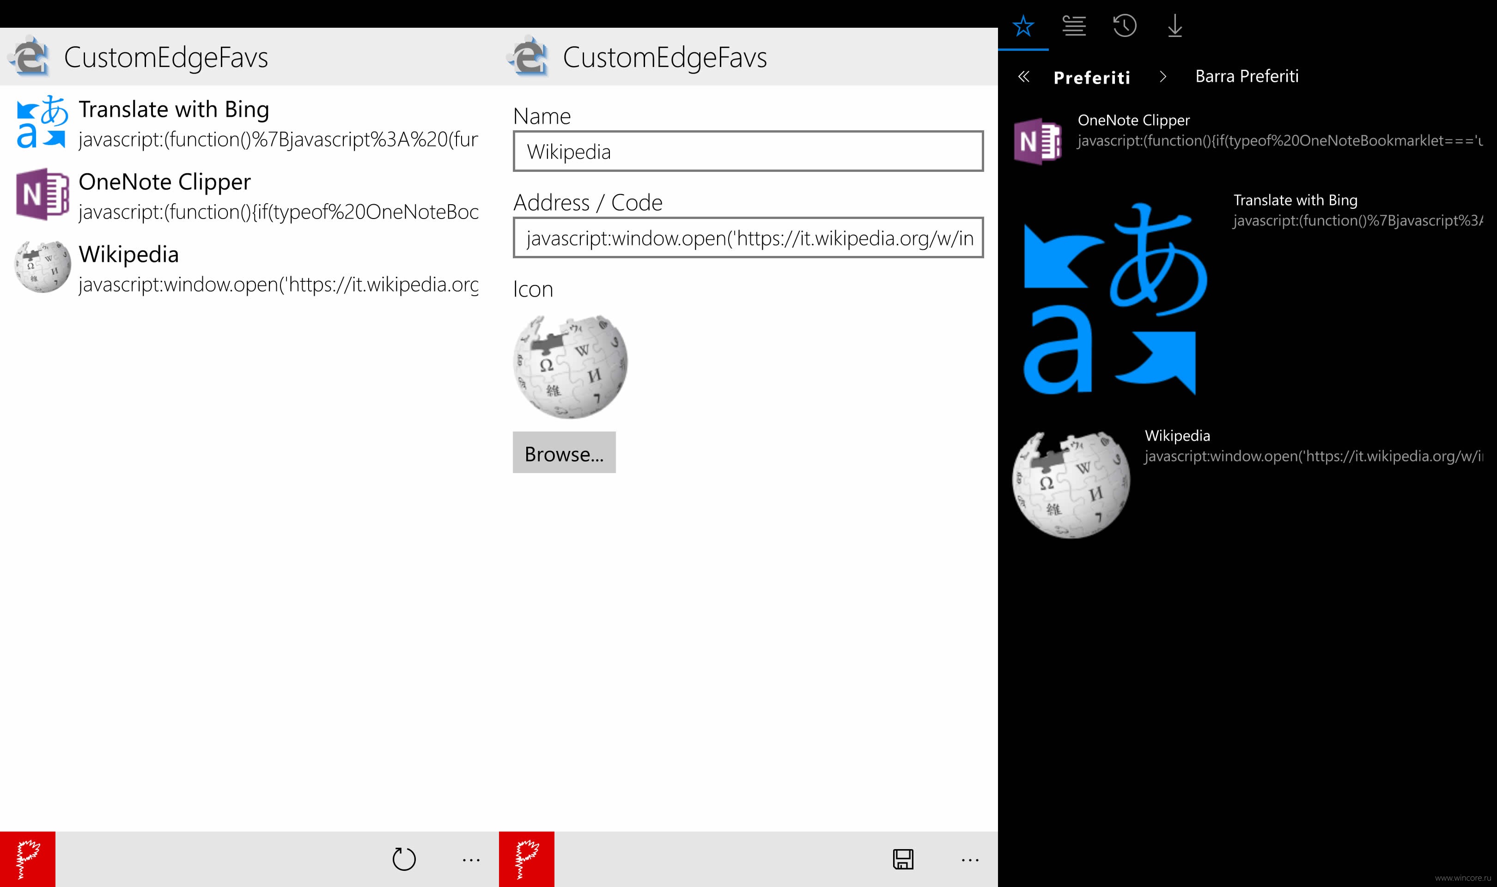
Task: Open the Favorites star tab in Edge hub
Action: [1023, 26]
